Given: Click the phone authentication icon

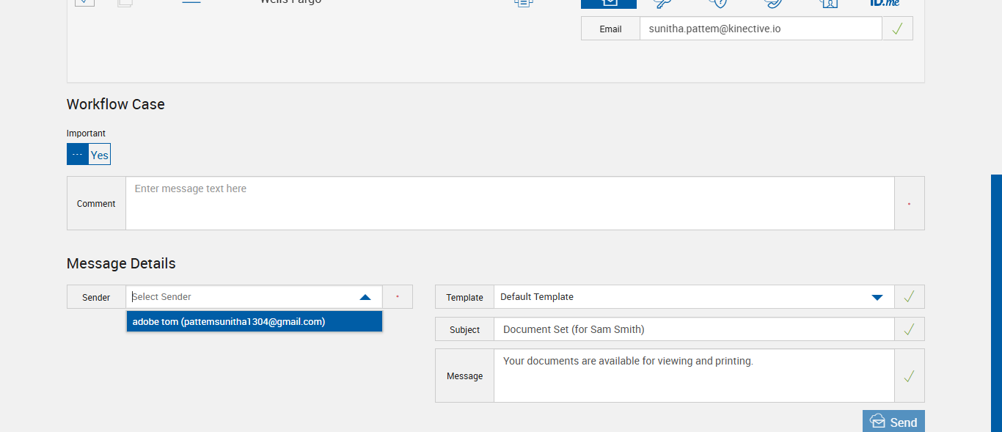Looking at the screenshot, I should tap(773, 3).
